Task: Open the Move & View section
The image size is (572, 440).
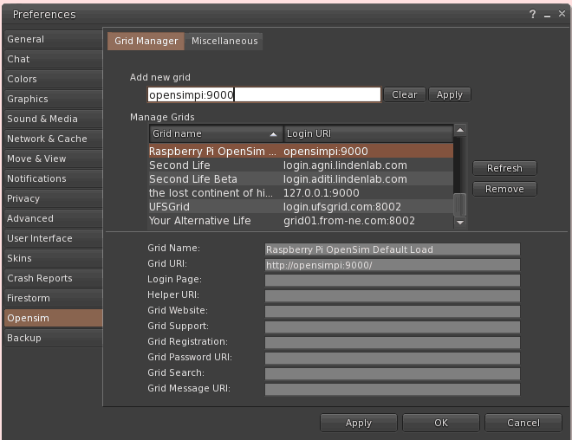Action: [53, 159]
